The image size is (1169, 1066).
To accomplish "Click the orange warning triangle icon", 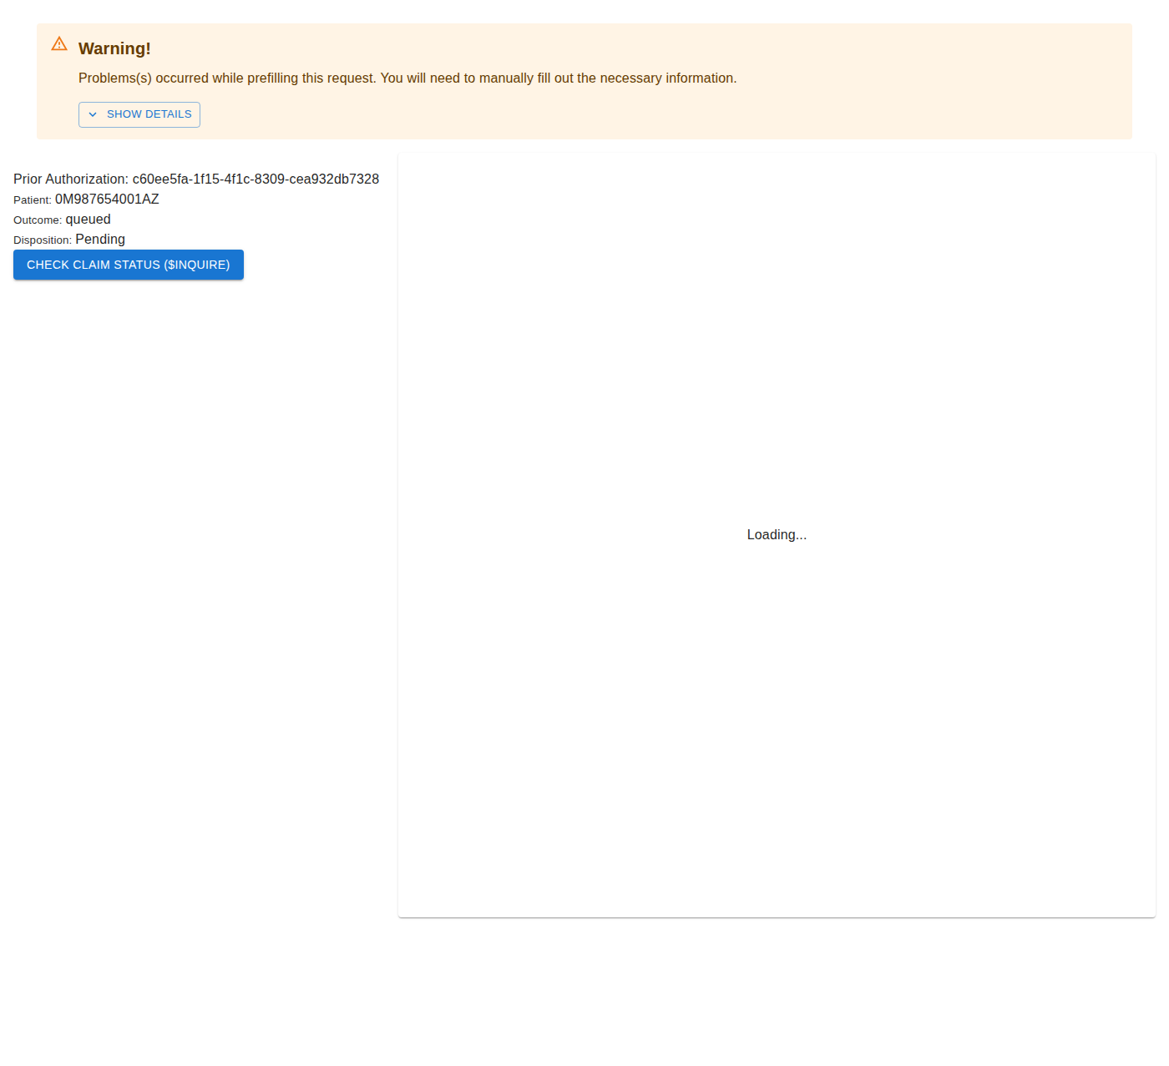I will (x=59, y=44).
